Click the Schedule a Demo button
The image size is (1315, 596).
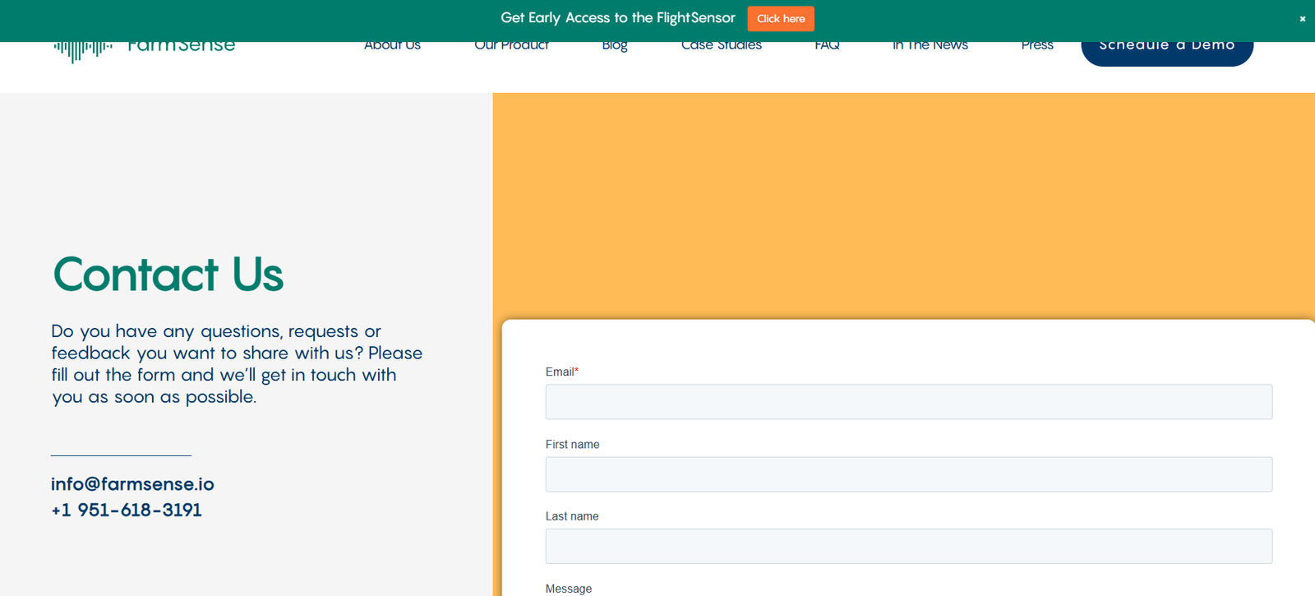point(1166,49)
